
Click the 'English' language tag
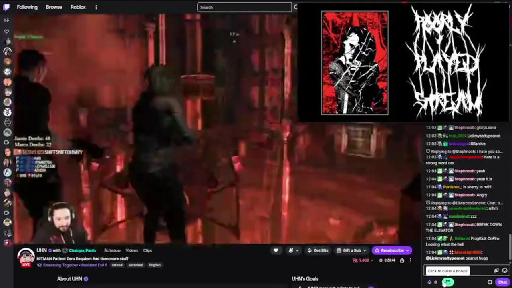(x=155, y=265)
